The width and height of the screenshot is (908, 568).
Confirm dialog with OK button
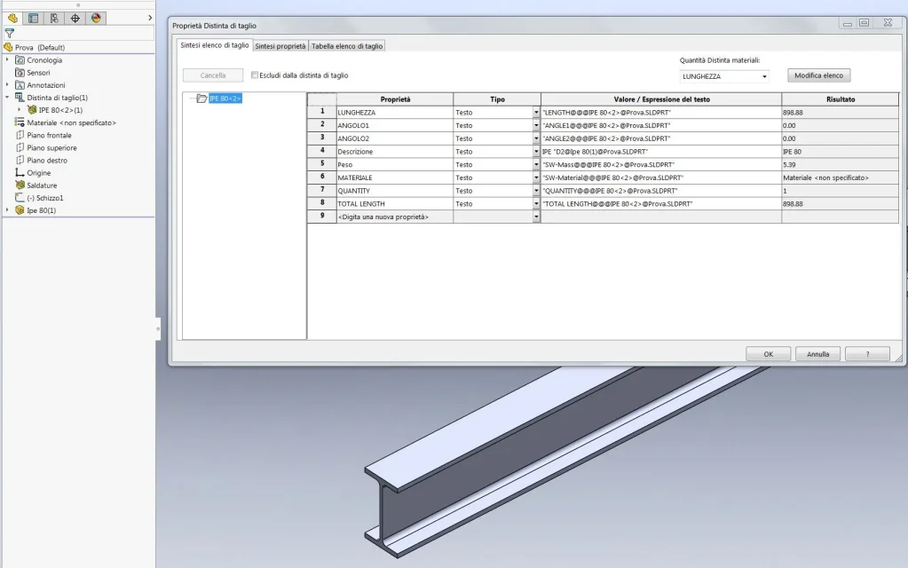768,354
